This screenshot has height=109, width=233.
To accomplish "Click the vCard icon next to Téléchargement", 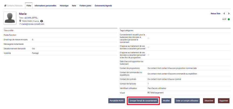I will [x=149, y=93].
